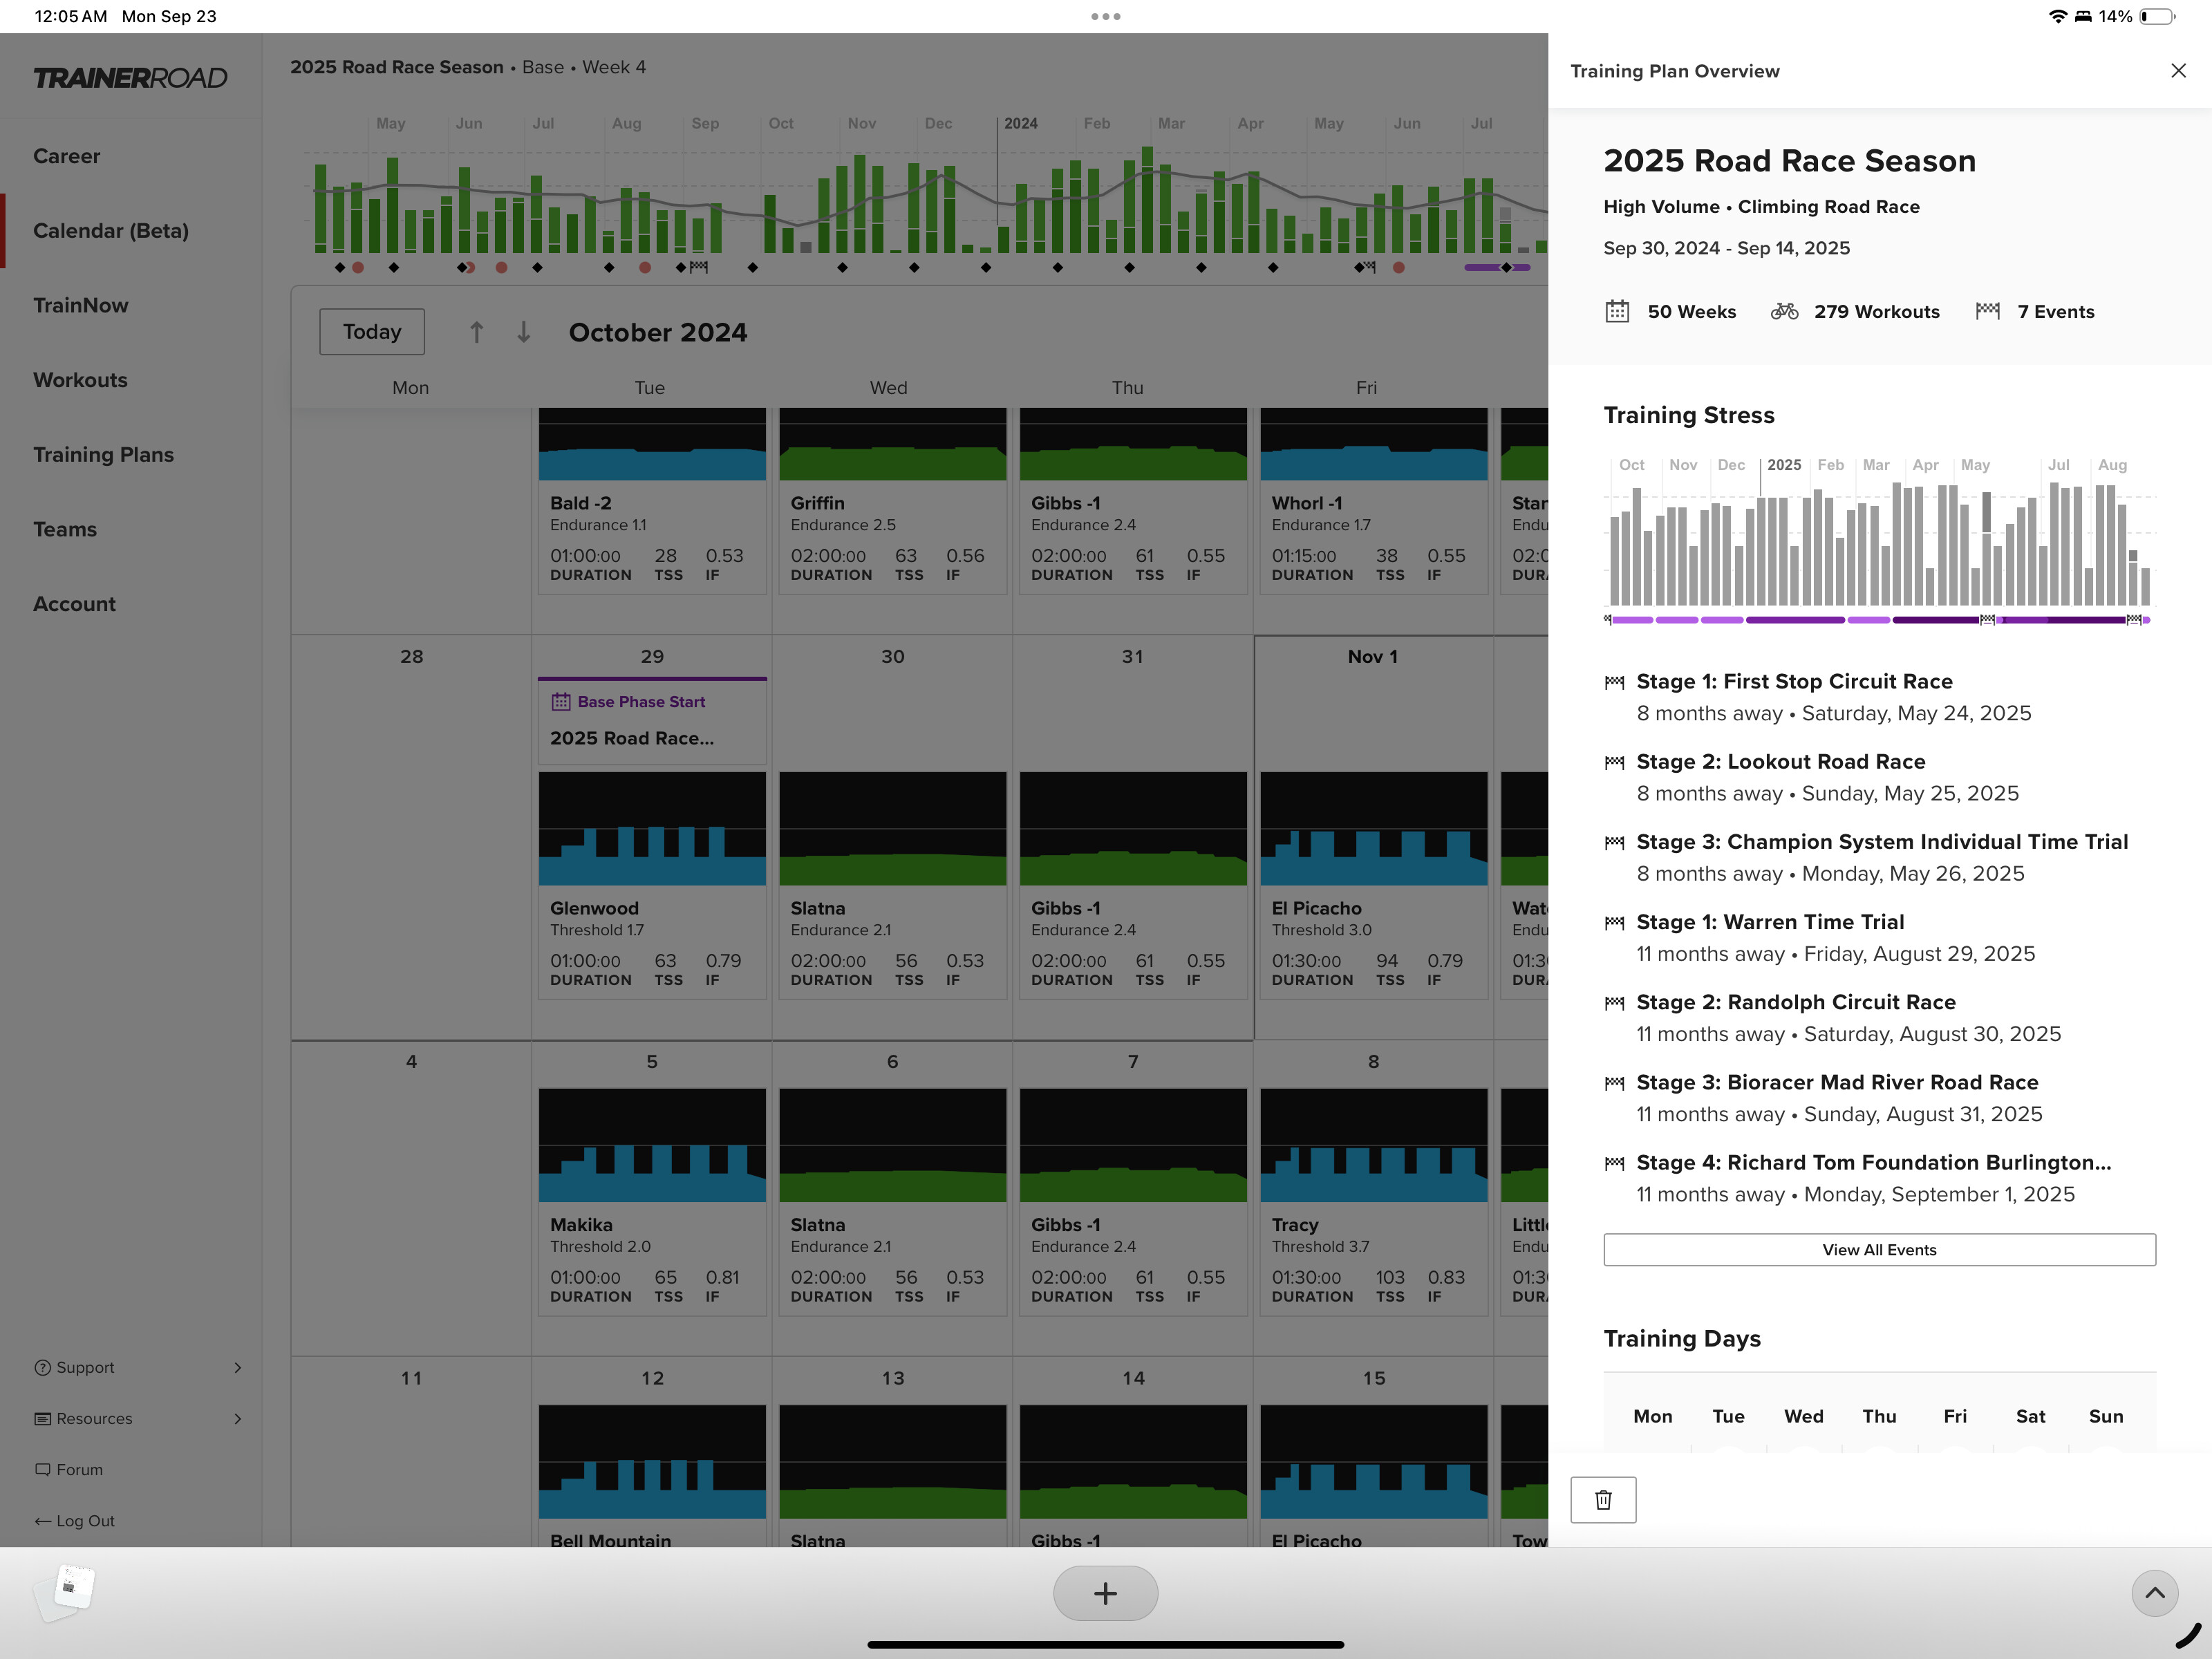The height and width of the screenshot is (1659, 2212).
Task: Expand the Resources menu
Action: 138,1418
